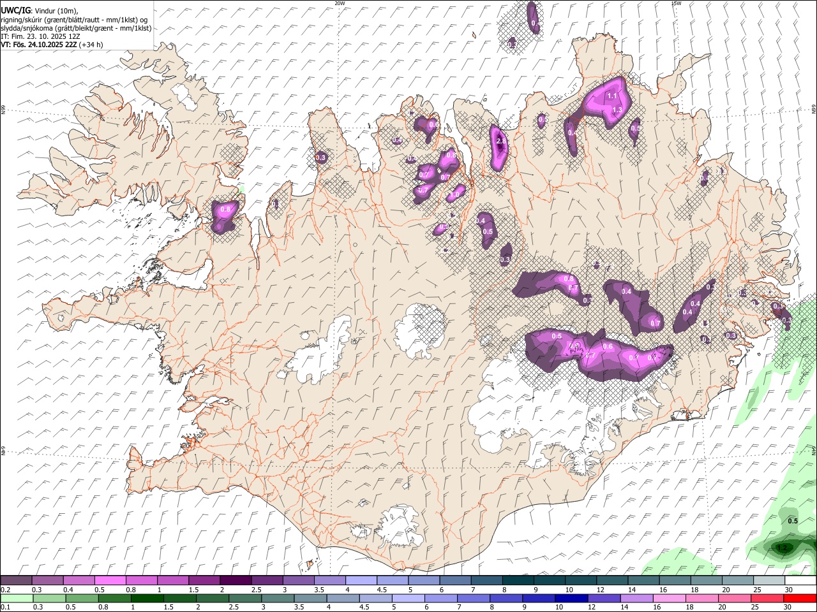Image resolution: width=817 pixels, height=612 pixels.
Task: Click the '20W' longitude label
Action: (340, 3)
